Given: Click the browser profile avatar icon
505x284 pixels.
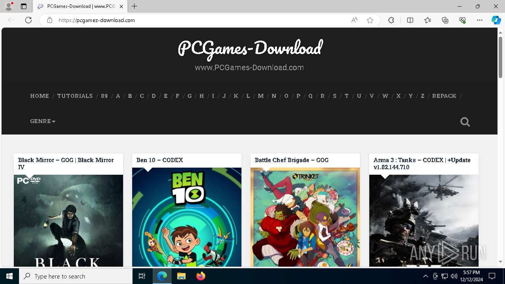Looking at the screenshot, I should (9, 6).
